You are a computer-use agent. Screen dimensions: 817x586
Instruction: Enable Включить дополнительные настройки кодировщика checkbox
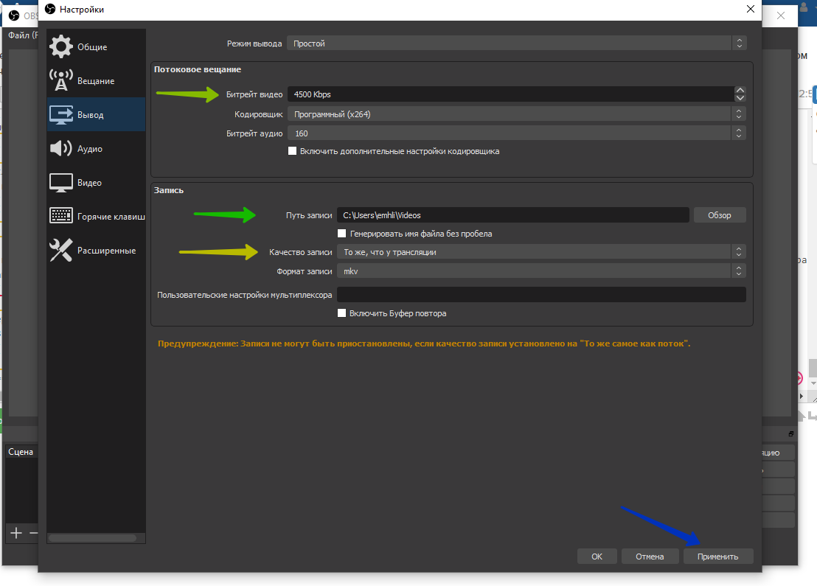293,151
